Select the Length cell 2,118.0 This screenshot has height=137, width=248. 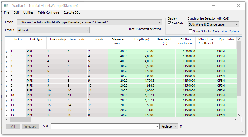(142, 110)
